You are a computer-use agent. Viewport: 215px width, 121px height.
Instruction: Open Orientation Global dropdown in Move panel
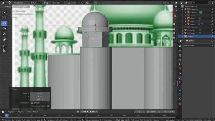(x=40, y=103)
